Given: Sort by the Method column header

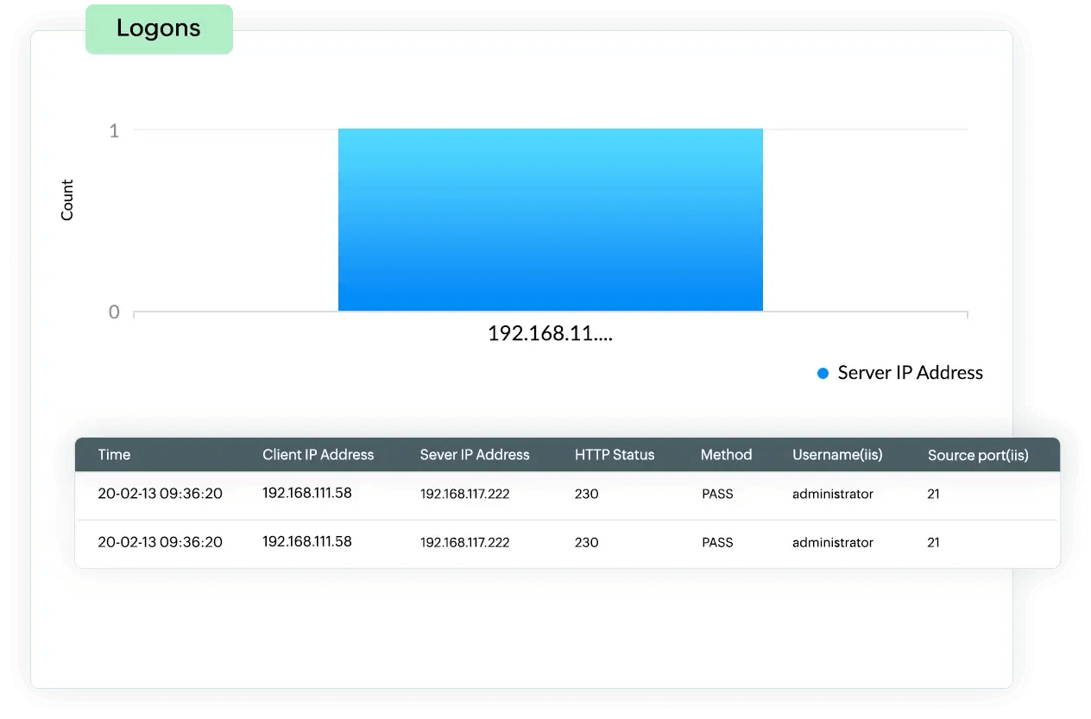Looking at the screenshot, I should point(726,455).
